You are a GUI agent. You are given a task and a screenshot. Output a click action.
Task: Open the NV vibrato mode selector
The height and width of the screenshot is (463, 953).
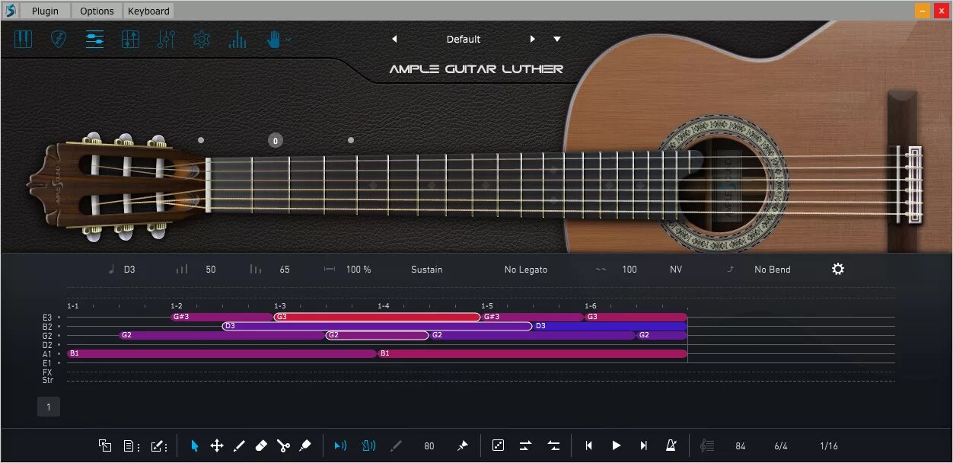(676, 270)
